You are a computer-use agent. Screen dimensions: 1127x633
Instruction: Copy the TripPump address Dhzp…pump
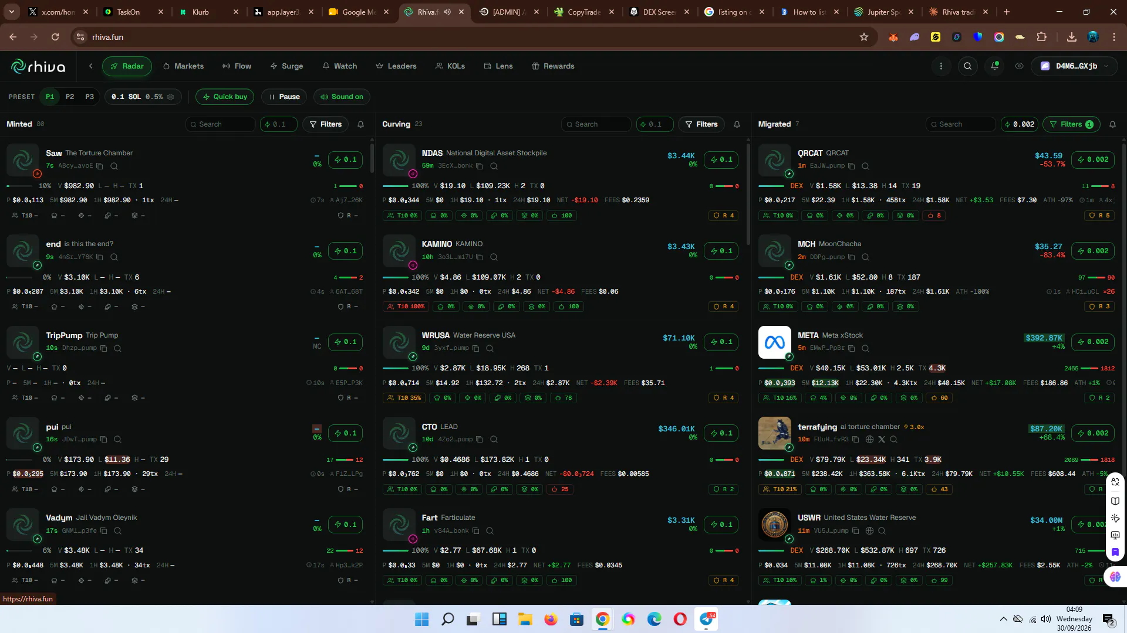103,348
